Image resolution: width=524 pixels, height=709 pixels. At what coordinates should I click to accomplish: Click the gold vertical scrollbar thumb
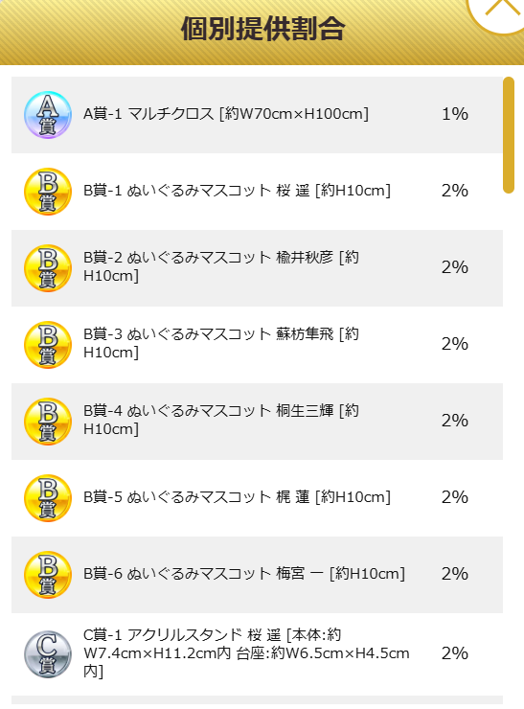click(x=509, y=135)
